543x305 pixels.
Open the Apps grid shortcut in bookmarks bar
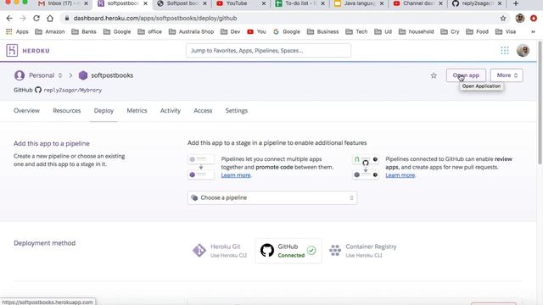[x=17, y=31]
